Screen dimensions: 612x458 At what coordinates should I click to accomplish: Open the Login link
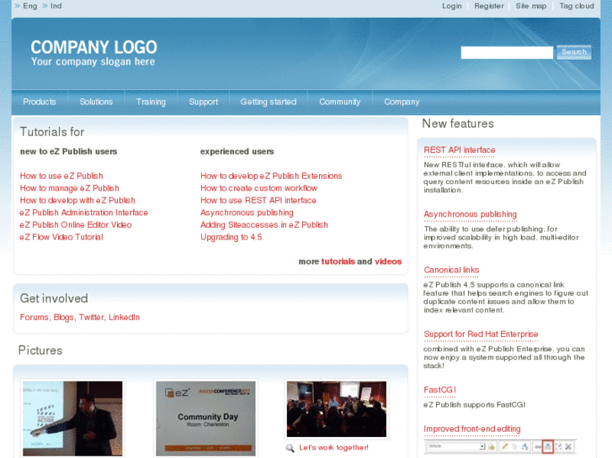coord(451,6)
